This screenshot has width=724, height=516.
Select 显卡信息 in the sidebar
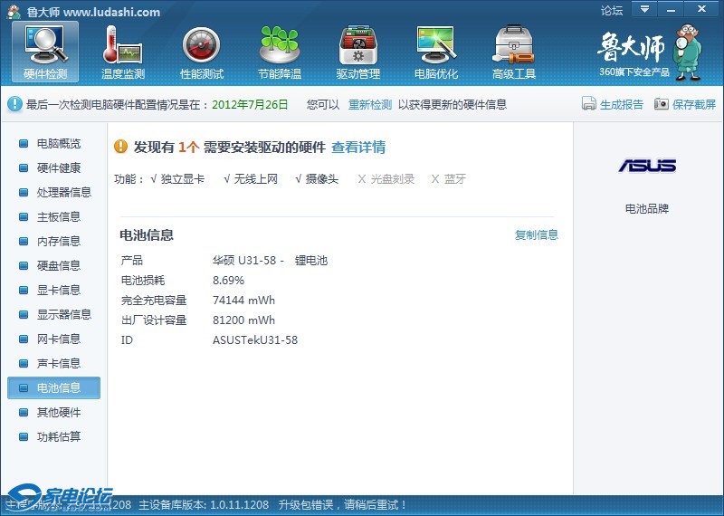(x=59, y=290)
